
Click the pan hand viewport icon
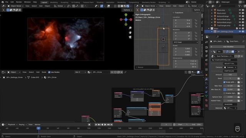(x=130, y=33)
